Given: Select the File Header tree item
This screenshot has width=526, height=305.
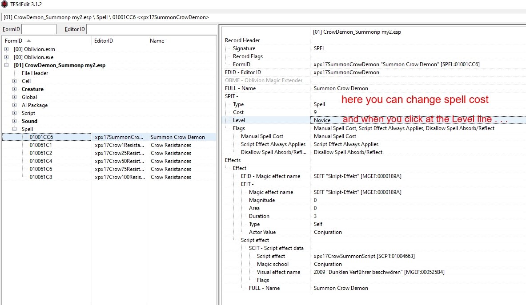Looking at the screenshot, I should pos(35,73).
